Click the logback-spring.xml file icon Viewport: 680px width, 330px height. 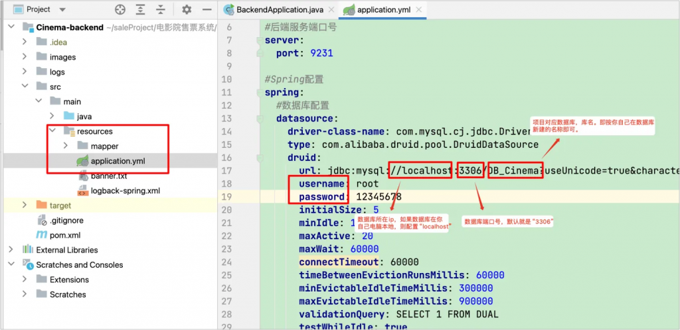(82, 191)
